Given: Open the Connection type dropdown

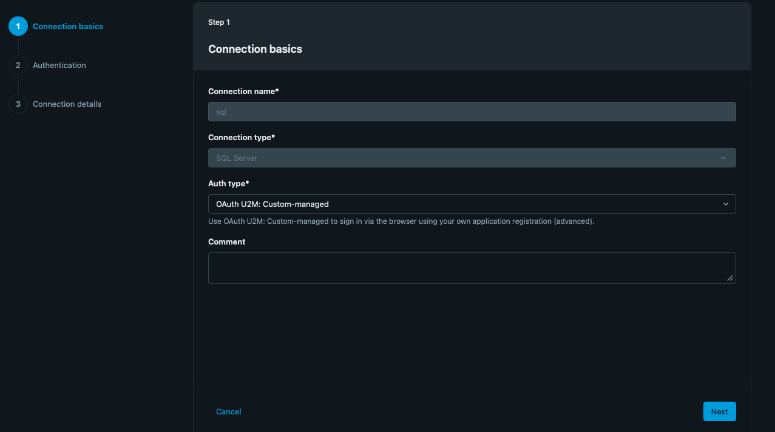Looking at the screenshot, I should click(x=472, y=158).
